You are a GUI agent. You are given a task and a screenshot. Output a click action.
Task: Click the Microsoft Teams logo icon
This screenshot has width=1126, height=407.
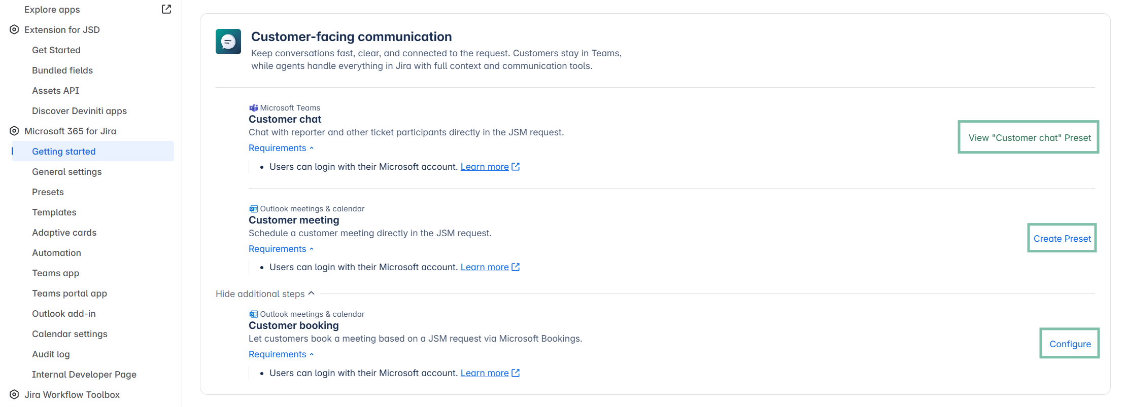[x=253, y=108]
